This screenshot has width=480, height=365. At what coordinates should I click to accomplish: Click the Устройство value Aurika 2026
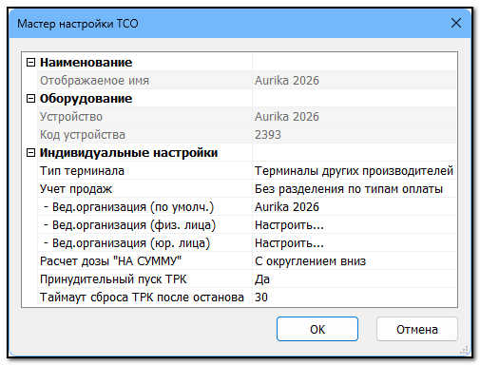(354, 117)
